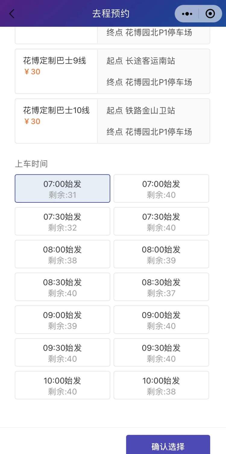
Task: Choose 08:30始发 slot with 37 remaining
Action: 161,287
